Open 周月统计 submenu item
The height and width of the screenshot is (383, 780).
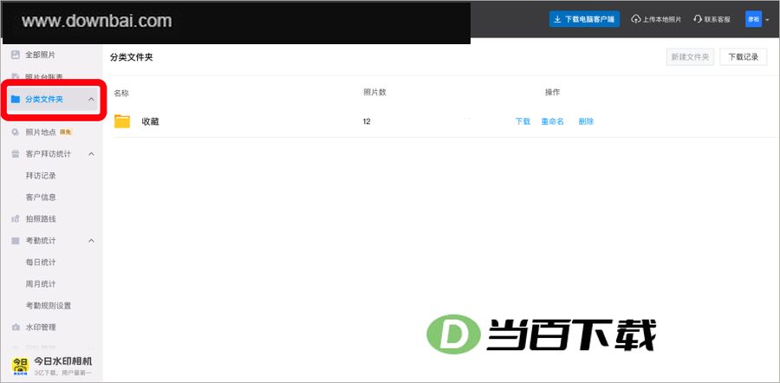(x=41, y=284)
